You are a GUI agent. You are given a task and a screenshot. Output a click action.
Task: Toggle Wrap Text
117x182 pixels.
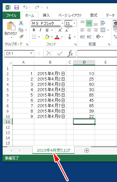103,23
